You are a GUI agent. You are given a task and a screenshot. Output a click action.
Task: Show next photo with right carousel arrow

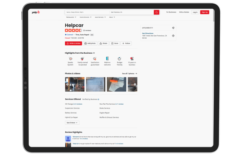135,84
